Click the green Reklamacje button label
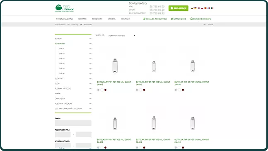This screenshot has height=151, width=268. point(180,8)
